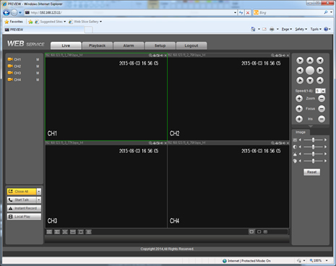Toggle CH2 main stream M indicator
Screen dimensions: 336x266
(x=38, y=66)
